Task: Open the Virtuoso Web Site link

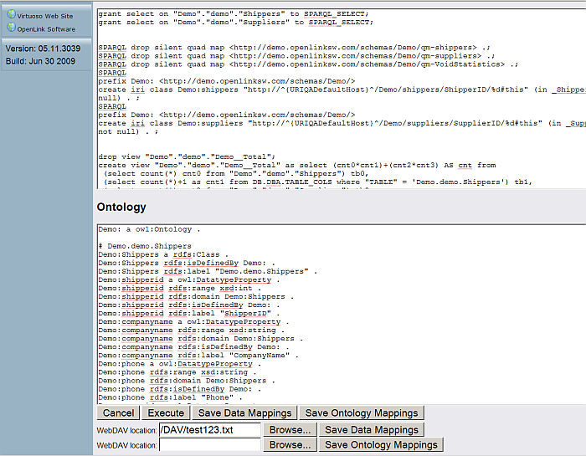Action: [x=45, y=15]
